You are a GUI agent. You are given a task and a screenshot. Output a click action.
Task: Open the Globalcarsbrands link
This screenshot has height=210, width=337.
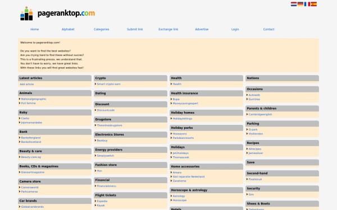(x=33, y=207)
